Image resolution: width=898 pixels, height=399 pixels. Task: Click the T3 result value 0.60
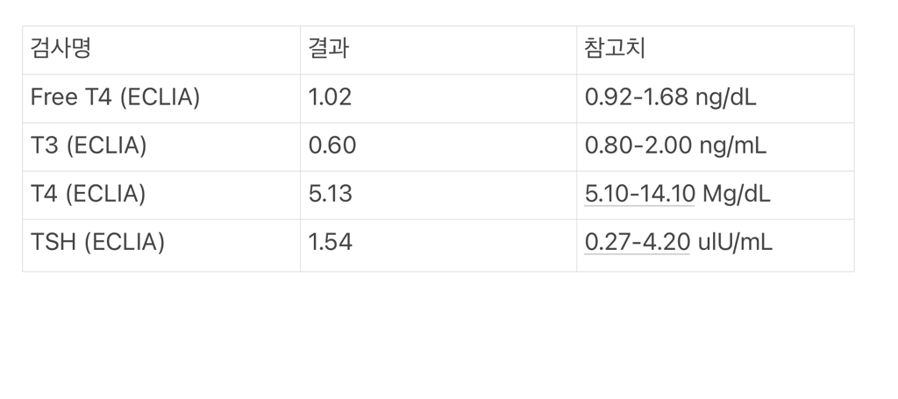coord(332,146)
